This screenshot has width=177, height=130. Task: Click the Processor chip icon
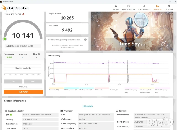(61, 111)
